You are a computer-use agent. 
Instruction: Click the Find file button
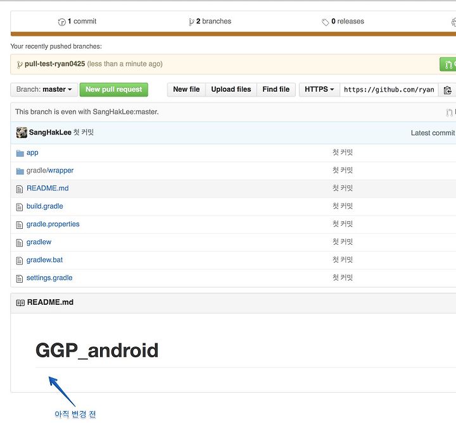point(276,89)
